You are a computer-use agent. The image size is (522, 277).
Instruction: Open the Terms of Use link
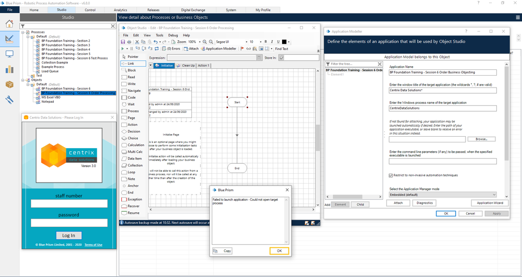click(x=93, y=245)
